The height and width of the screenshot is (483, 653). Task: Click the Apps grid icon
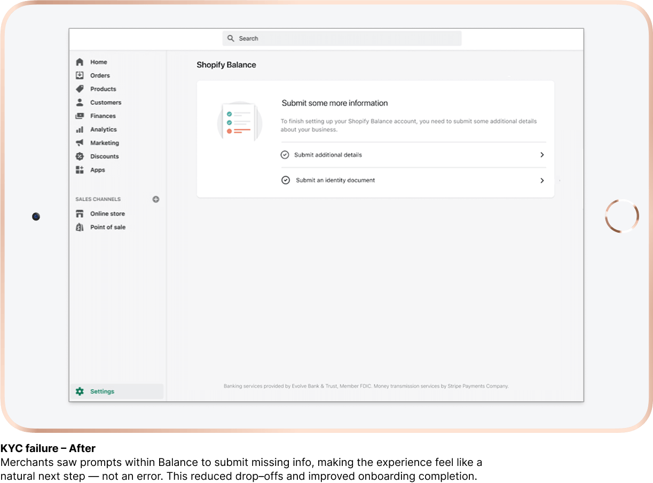(80, 170)
